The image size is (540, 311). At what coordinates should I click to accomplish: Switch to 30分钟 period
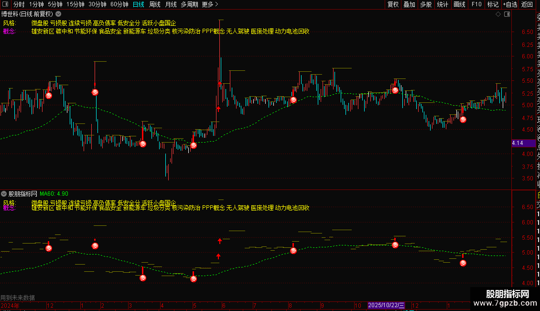(x=97, y=4)
